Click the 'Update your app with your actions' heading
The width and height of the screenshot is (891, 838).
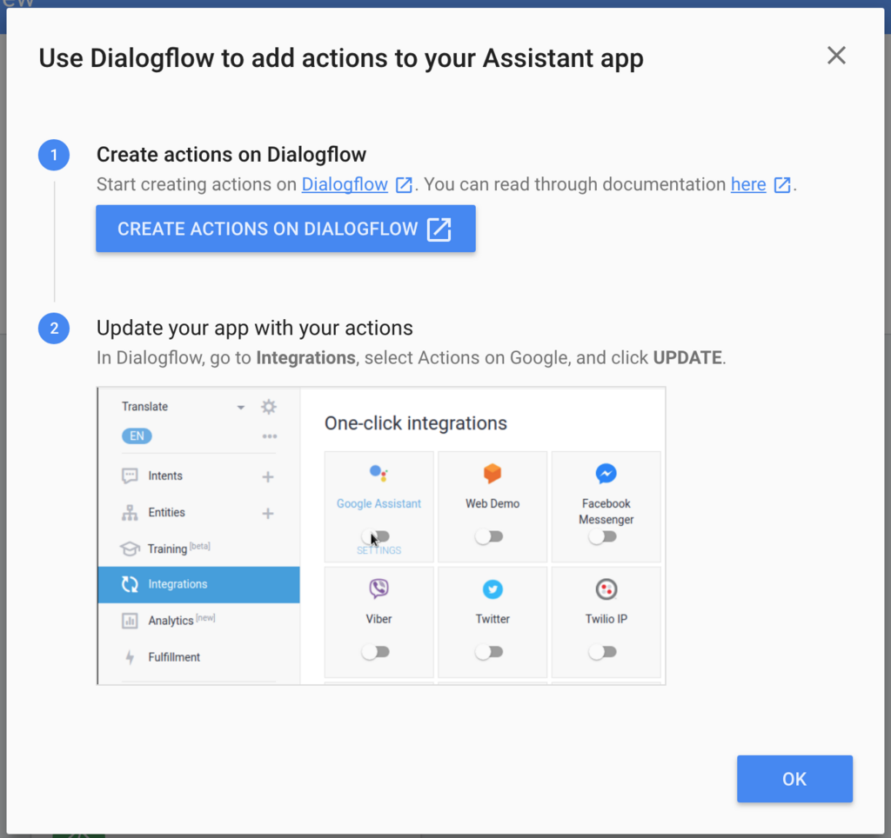[255, 329]
